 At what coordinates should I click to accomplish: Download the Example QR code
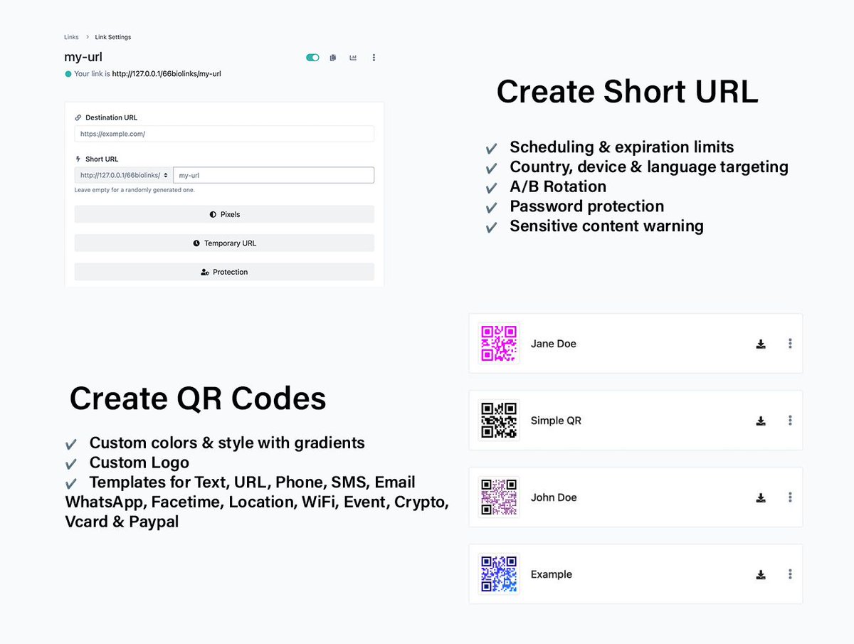[x=761, y=575]
